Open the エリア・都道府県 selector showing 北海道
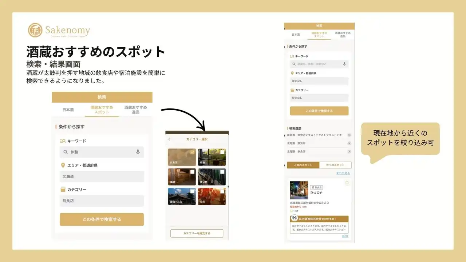The width and height of the screenshot is (466, 262). [102, 176]
